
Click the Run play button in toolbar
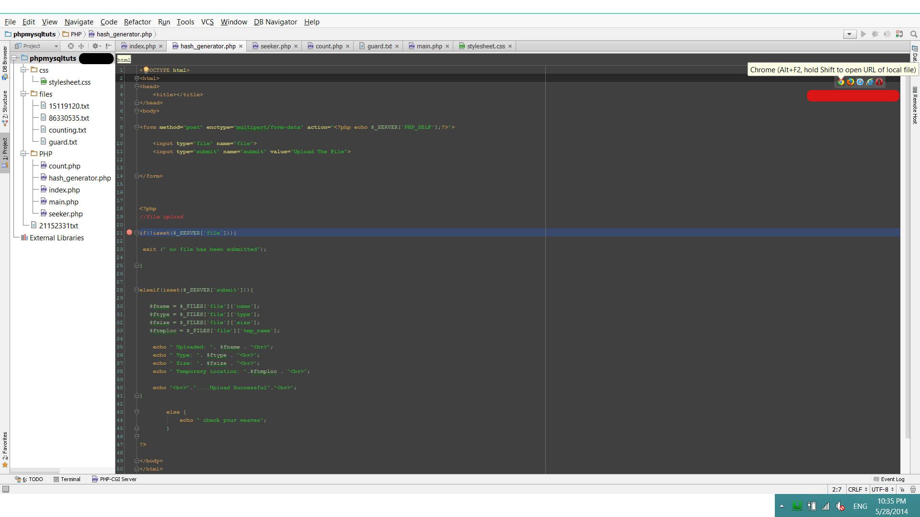click(x=863, y=34)
